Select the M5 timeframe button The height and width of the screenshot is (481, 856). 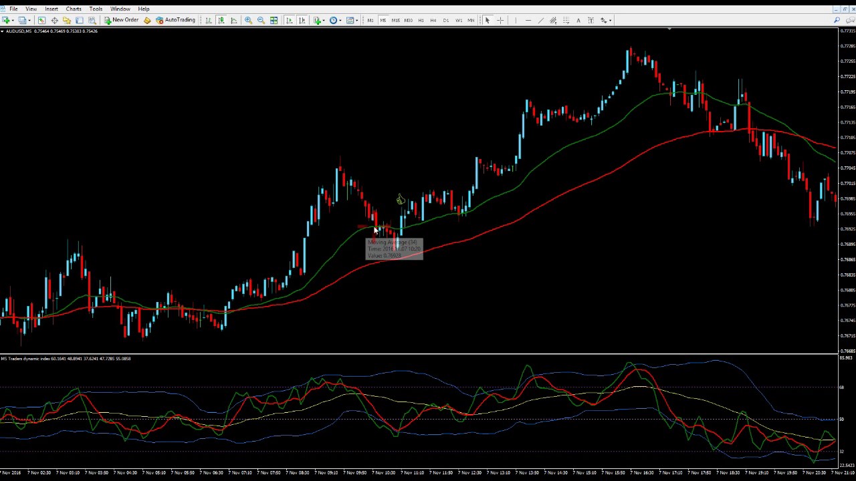pyautogui.click(x=383, y=20)
